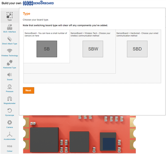The width and height of the screenshot is (166, 154).
Task: Click the RGB Colour icon
Action: 10,146
